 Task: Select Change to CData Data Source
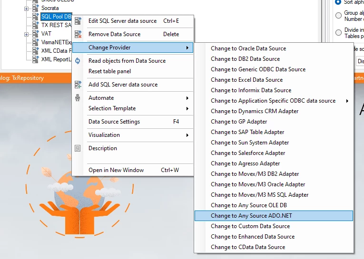pyautogui.click(x=274, y=247)
